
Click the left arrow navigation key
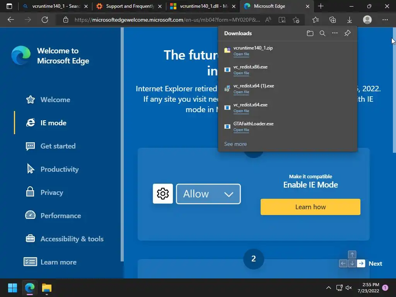click(343, 263)
